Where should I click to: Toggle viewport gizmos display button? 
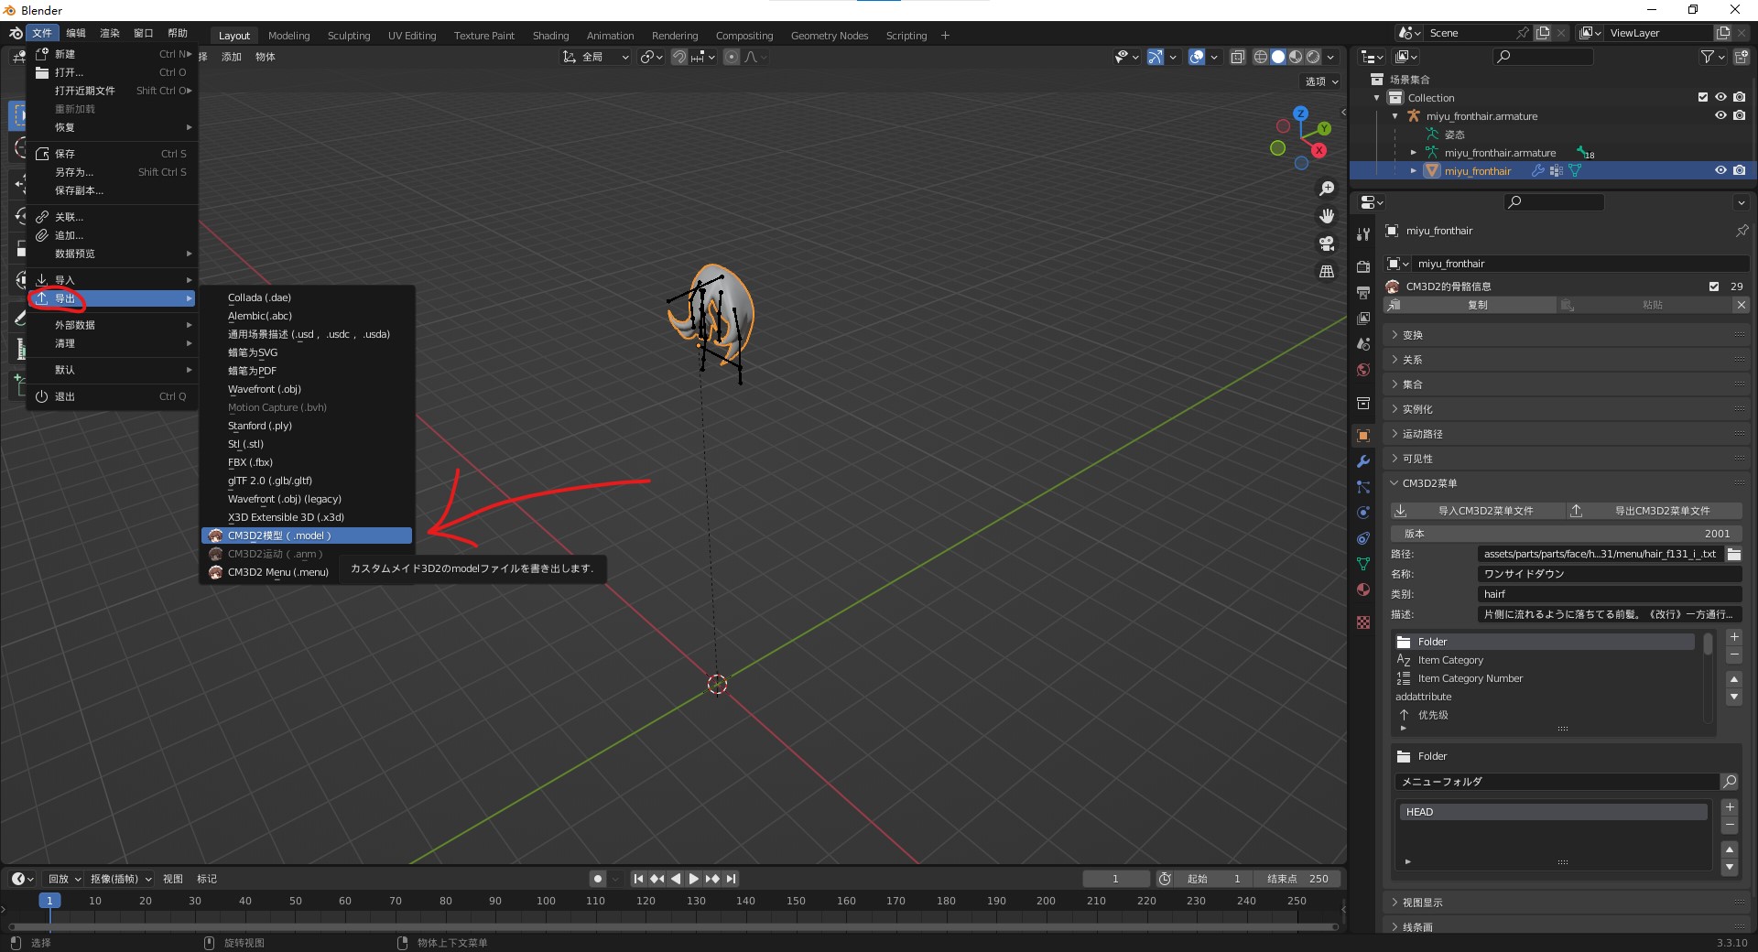point(1156,57)
